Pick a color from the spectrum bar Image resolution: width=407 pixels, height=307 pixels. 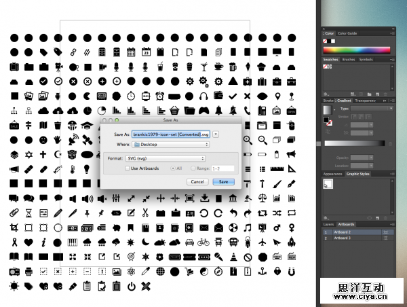click(x=357, y=50)
